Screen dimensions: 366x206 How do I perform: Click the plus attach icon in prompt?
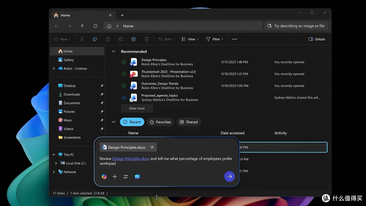(x=115, y=177)
